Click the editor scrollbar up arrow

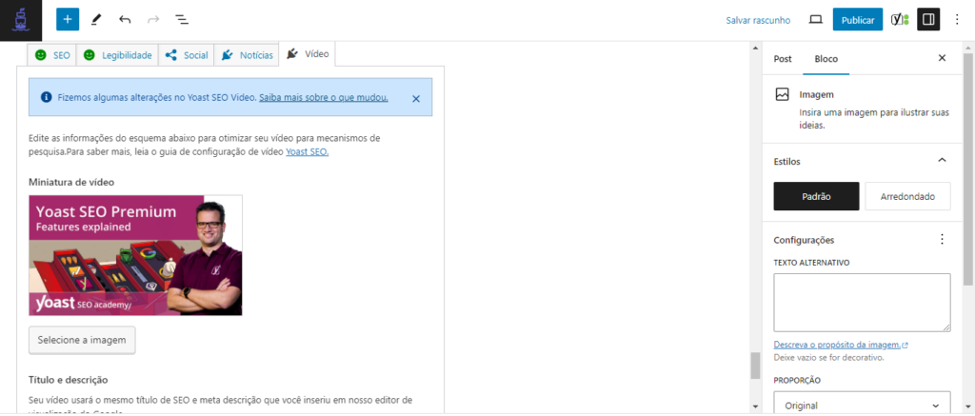755,48
